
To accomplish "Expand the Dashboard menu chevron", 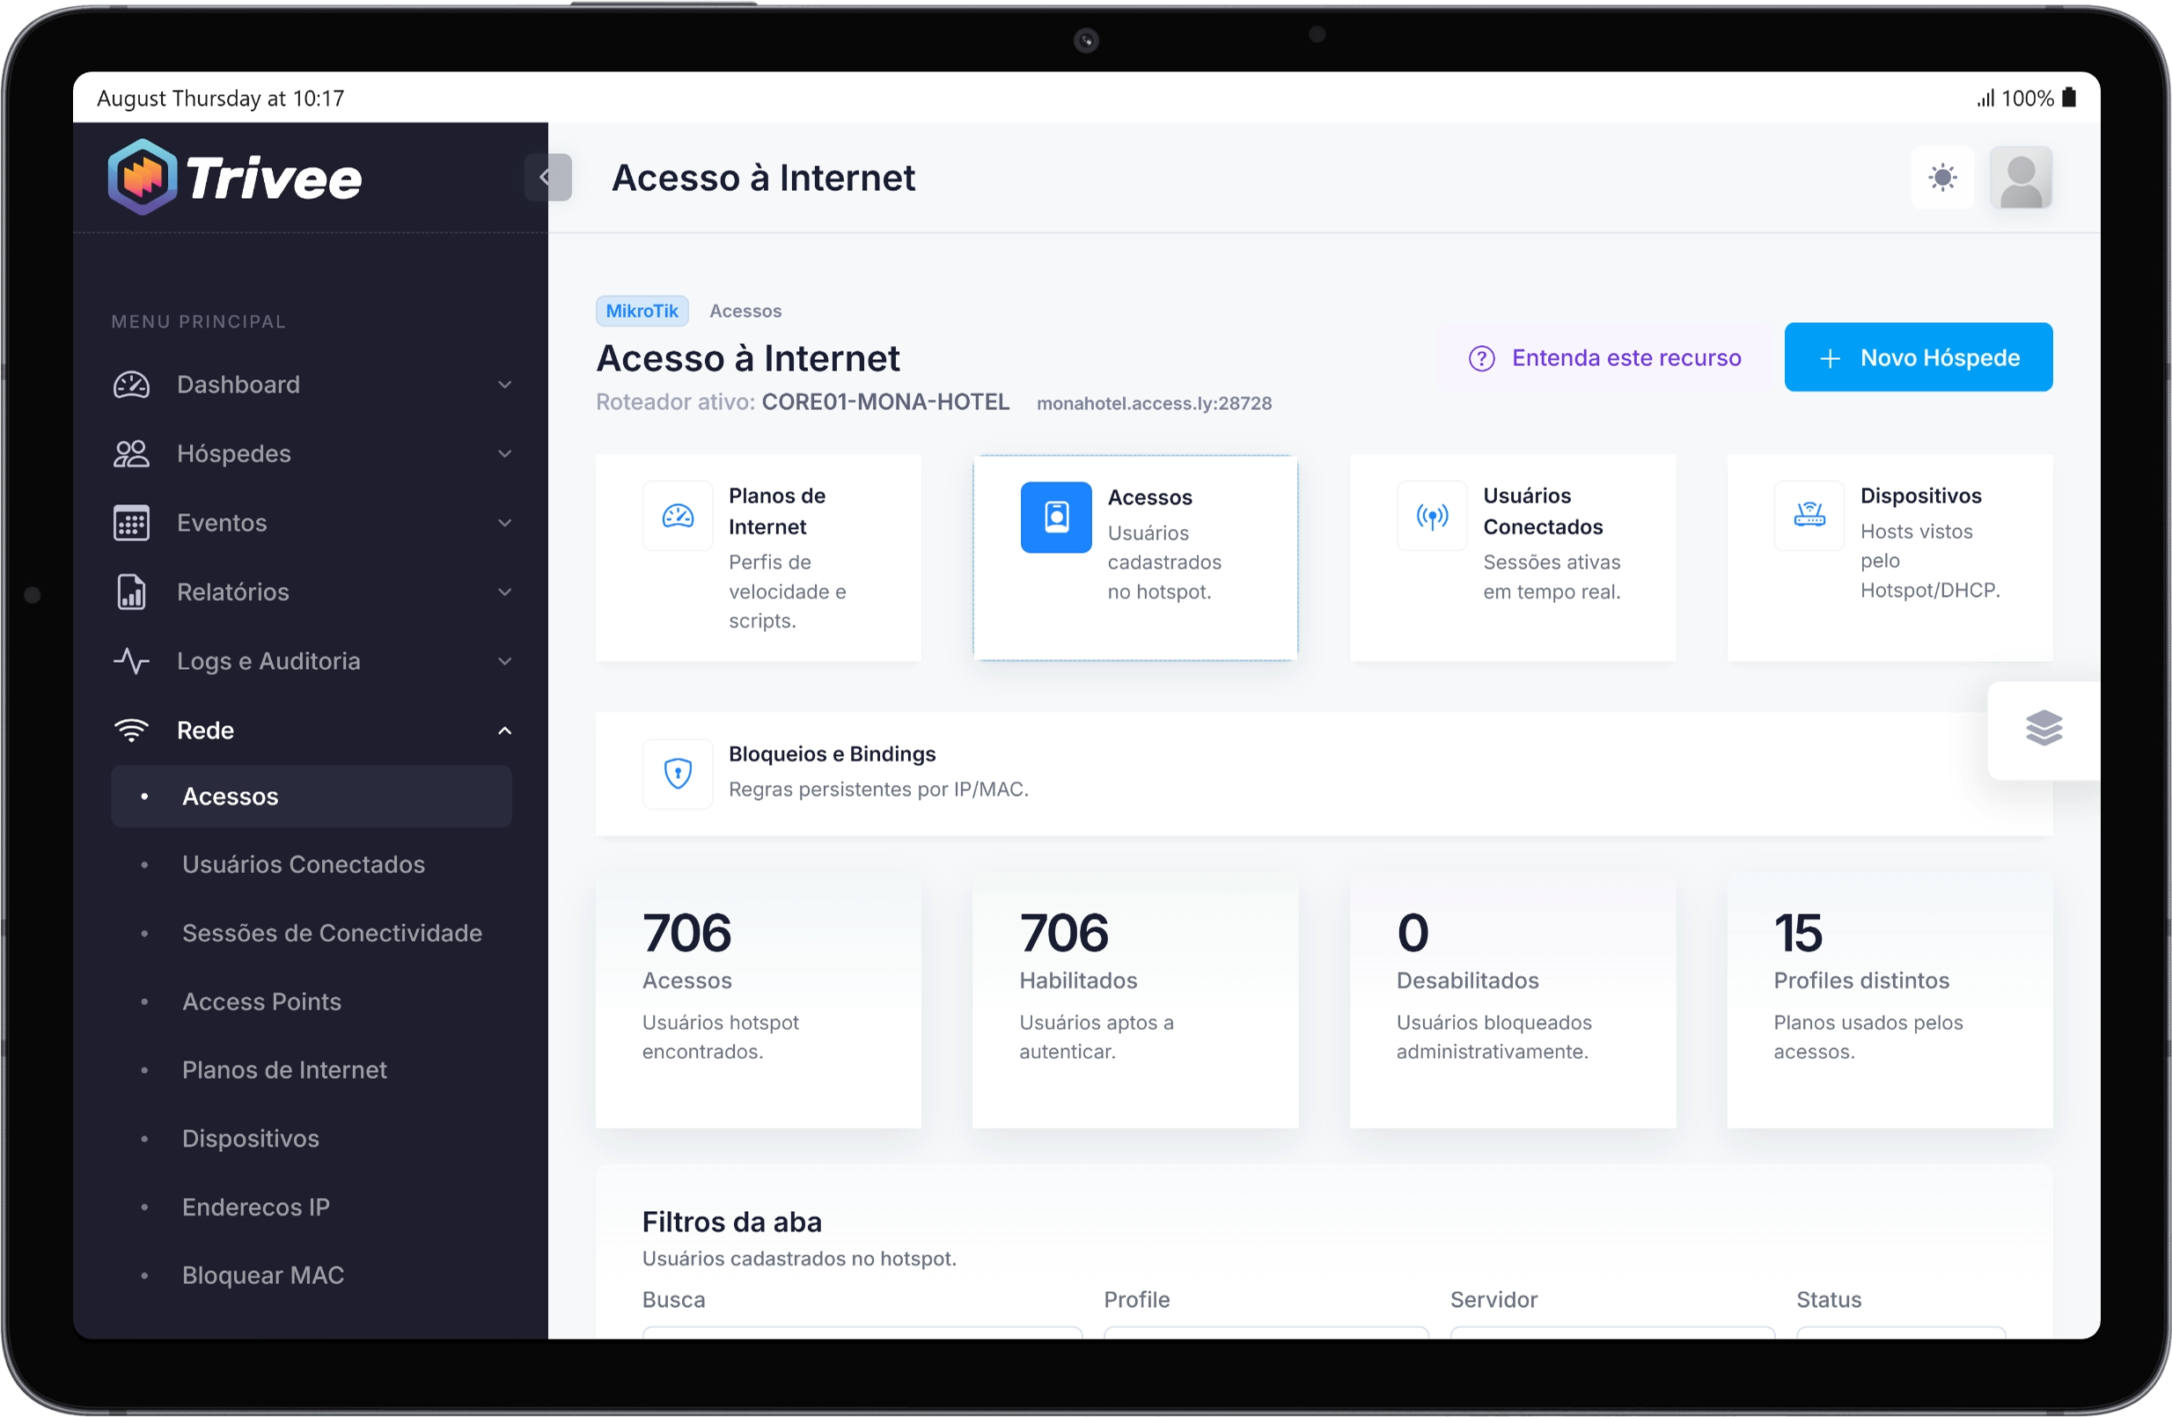I will click(504, 385).
